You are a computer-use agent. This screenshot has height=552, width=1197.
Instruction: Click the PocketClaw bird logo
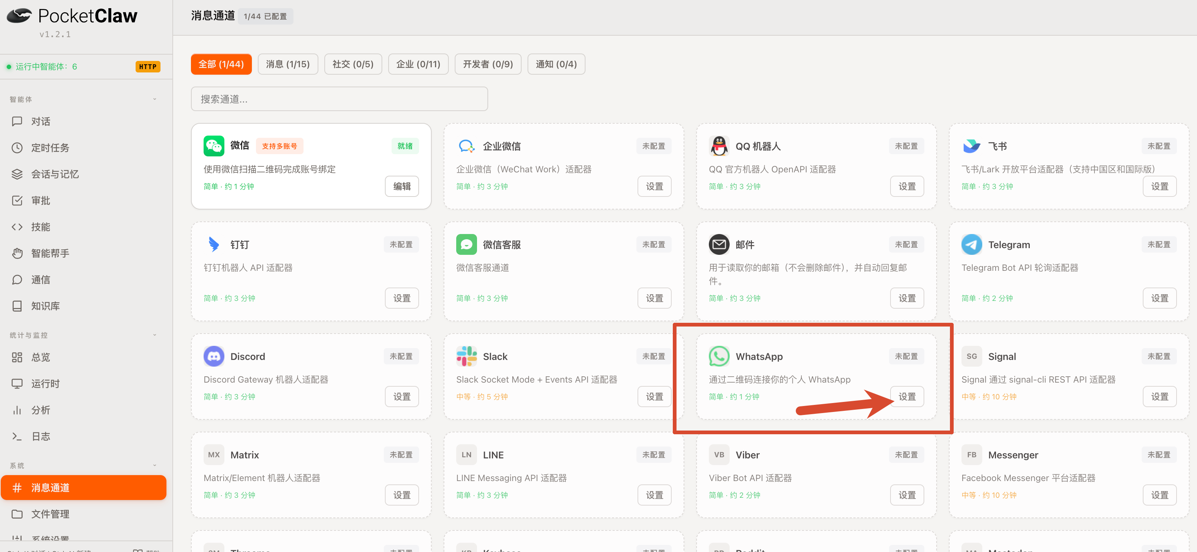19,16
